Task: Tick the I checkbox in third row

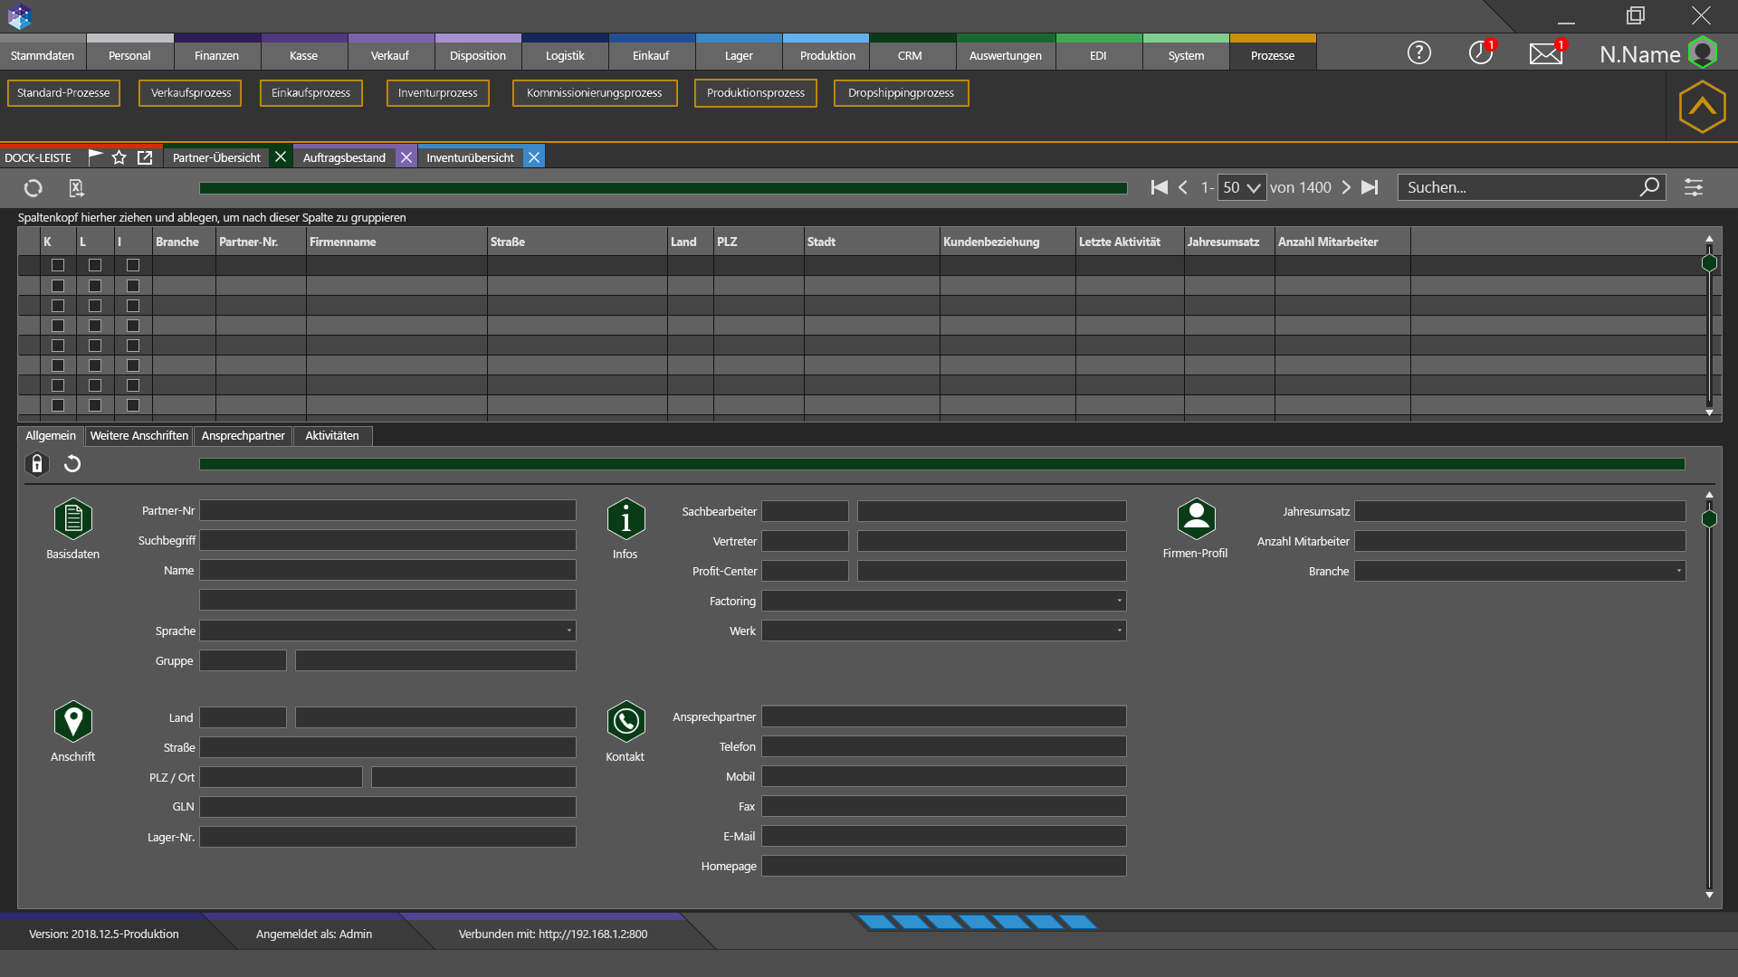Action: [133, 306]
